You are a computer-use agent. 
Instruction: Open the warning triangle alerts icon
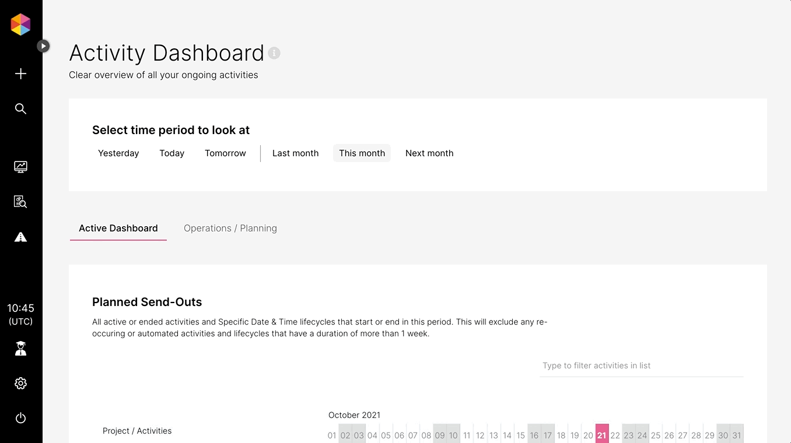click(20, 237)
